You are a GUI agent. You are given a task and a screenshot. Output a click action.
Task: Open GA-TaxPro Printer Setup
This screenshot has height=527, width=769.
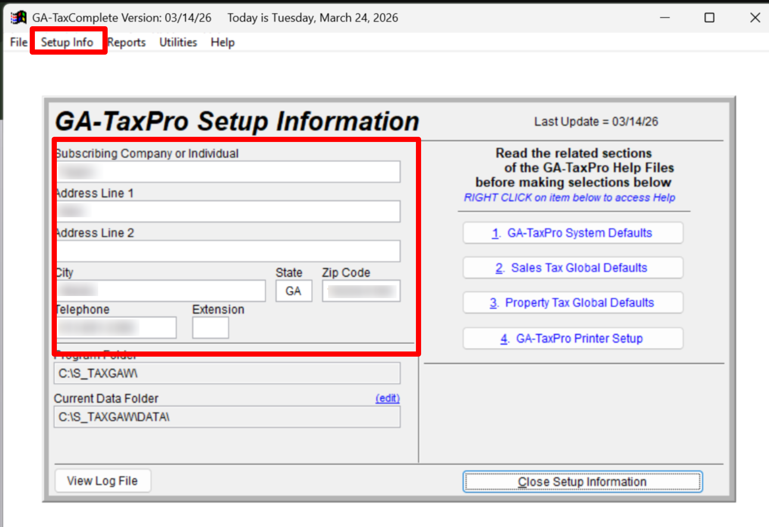[573, 338]
